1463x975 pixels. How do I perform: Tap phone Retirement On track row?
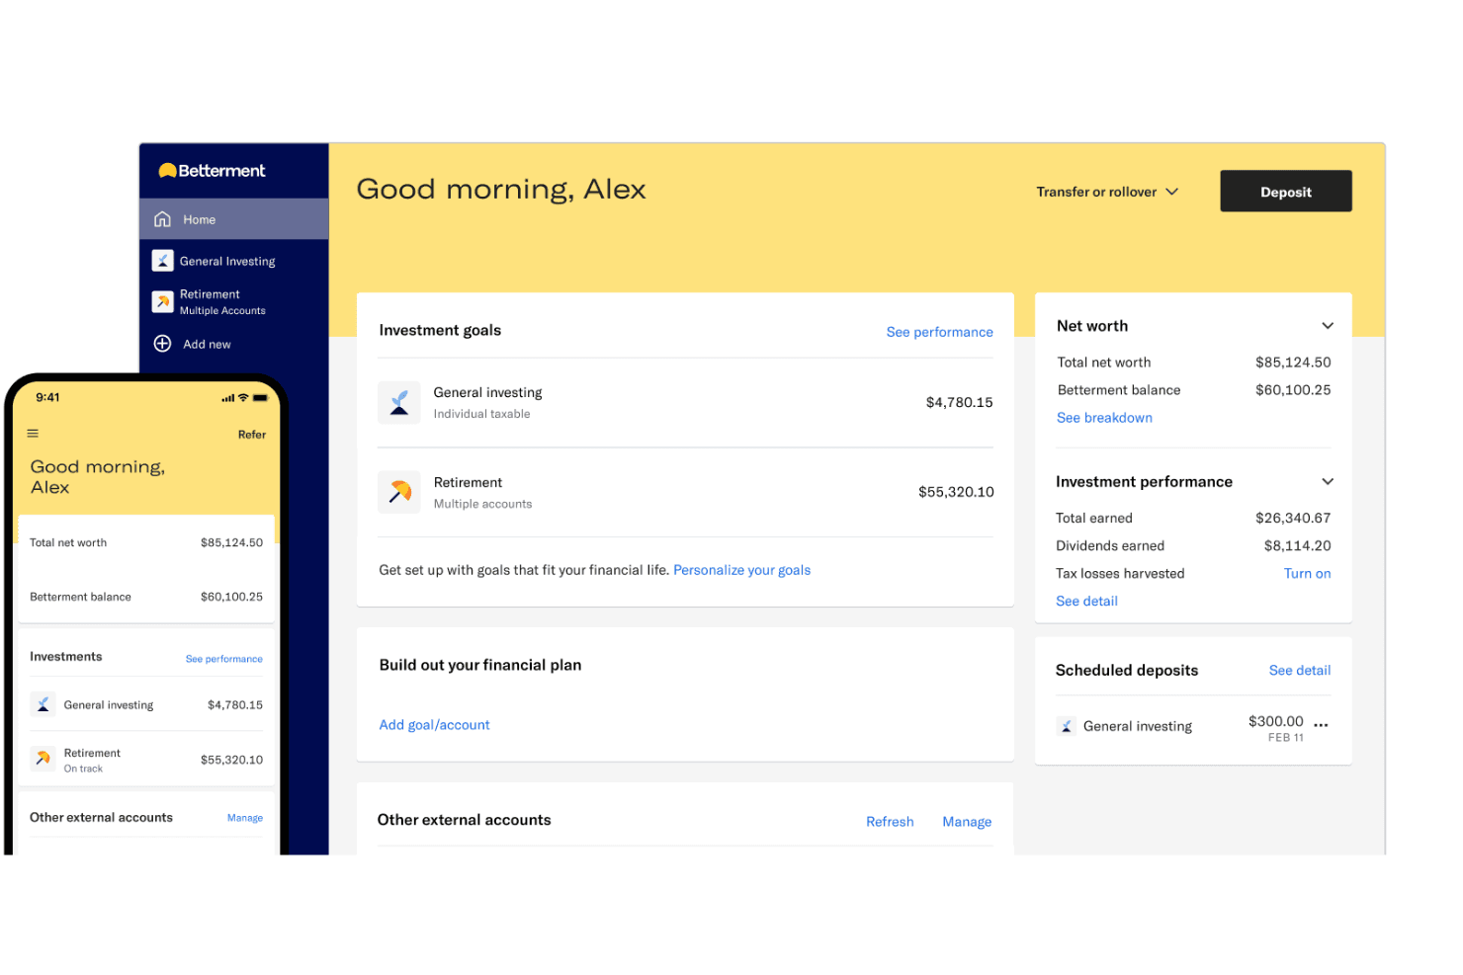(146, 760)
